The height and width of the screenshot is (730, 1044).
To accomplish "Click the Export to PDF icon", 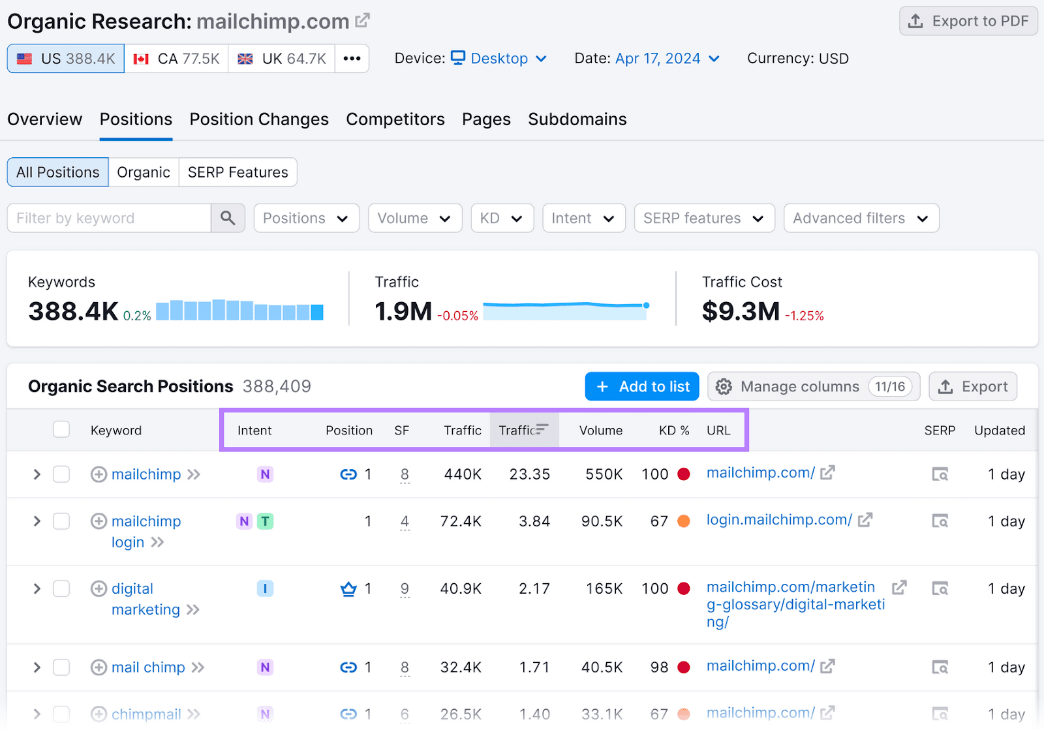I will pyautogui.click(x=915, y=21).
